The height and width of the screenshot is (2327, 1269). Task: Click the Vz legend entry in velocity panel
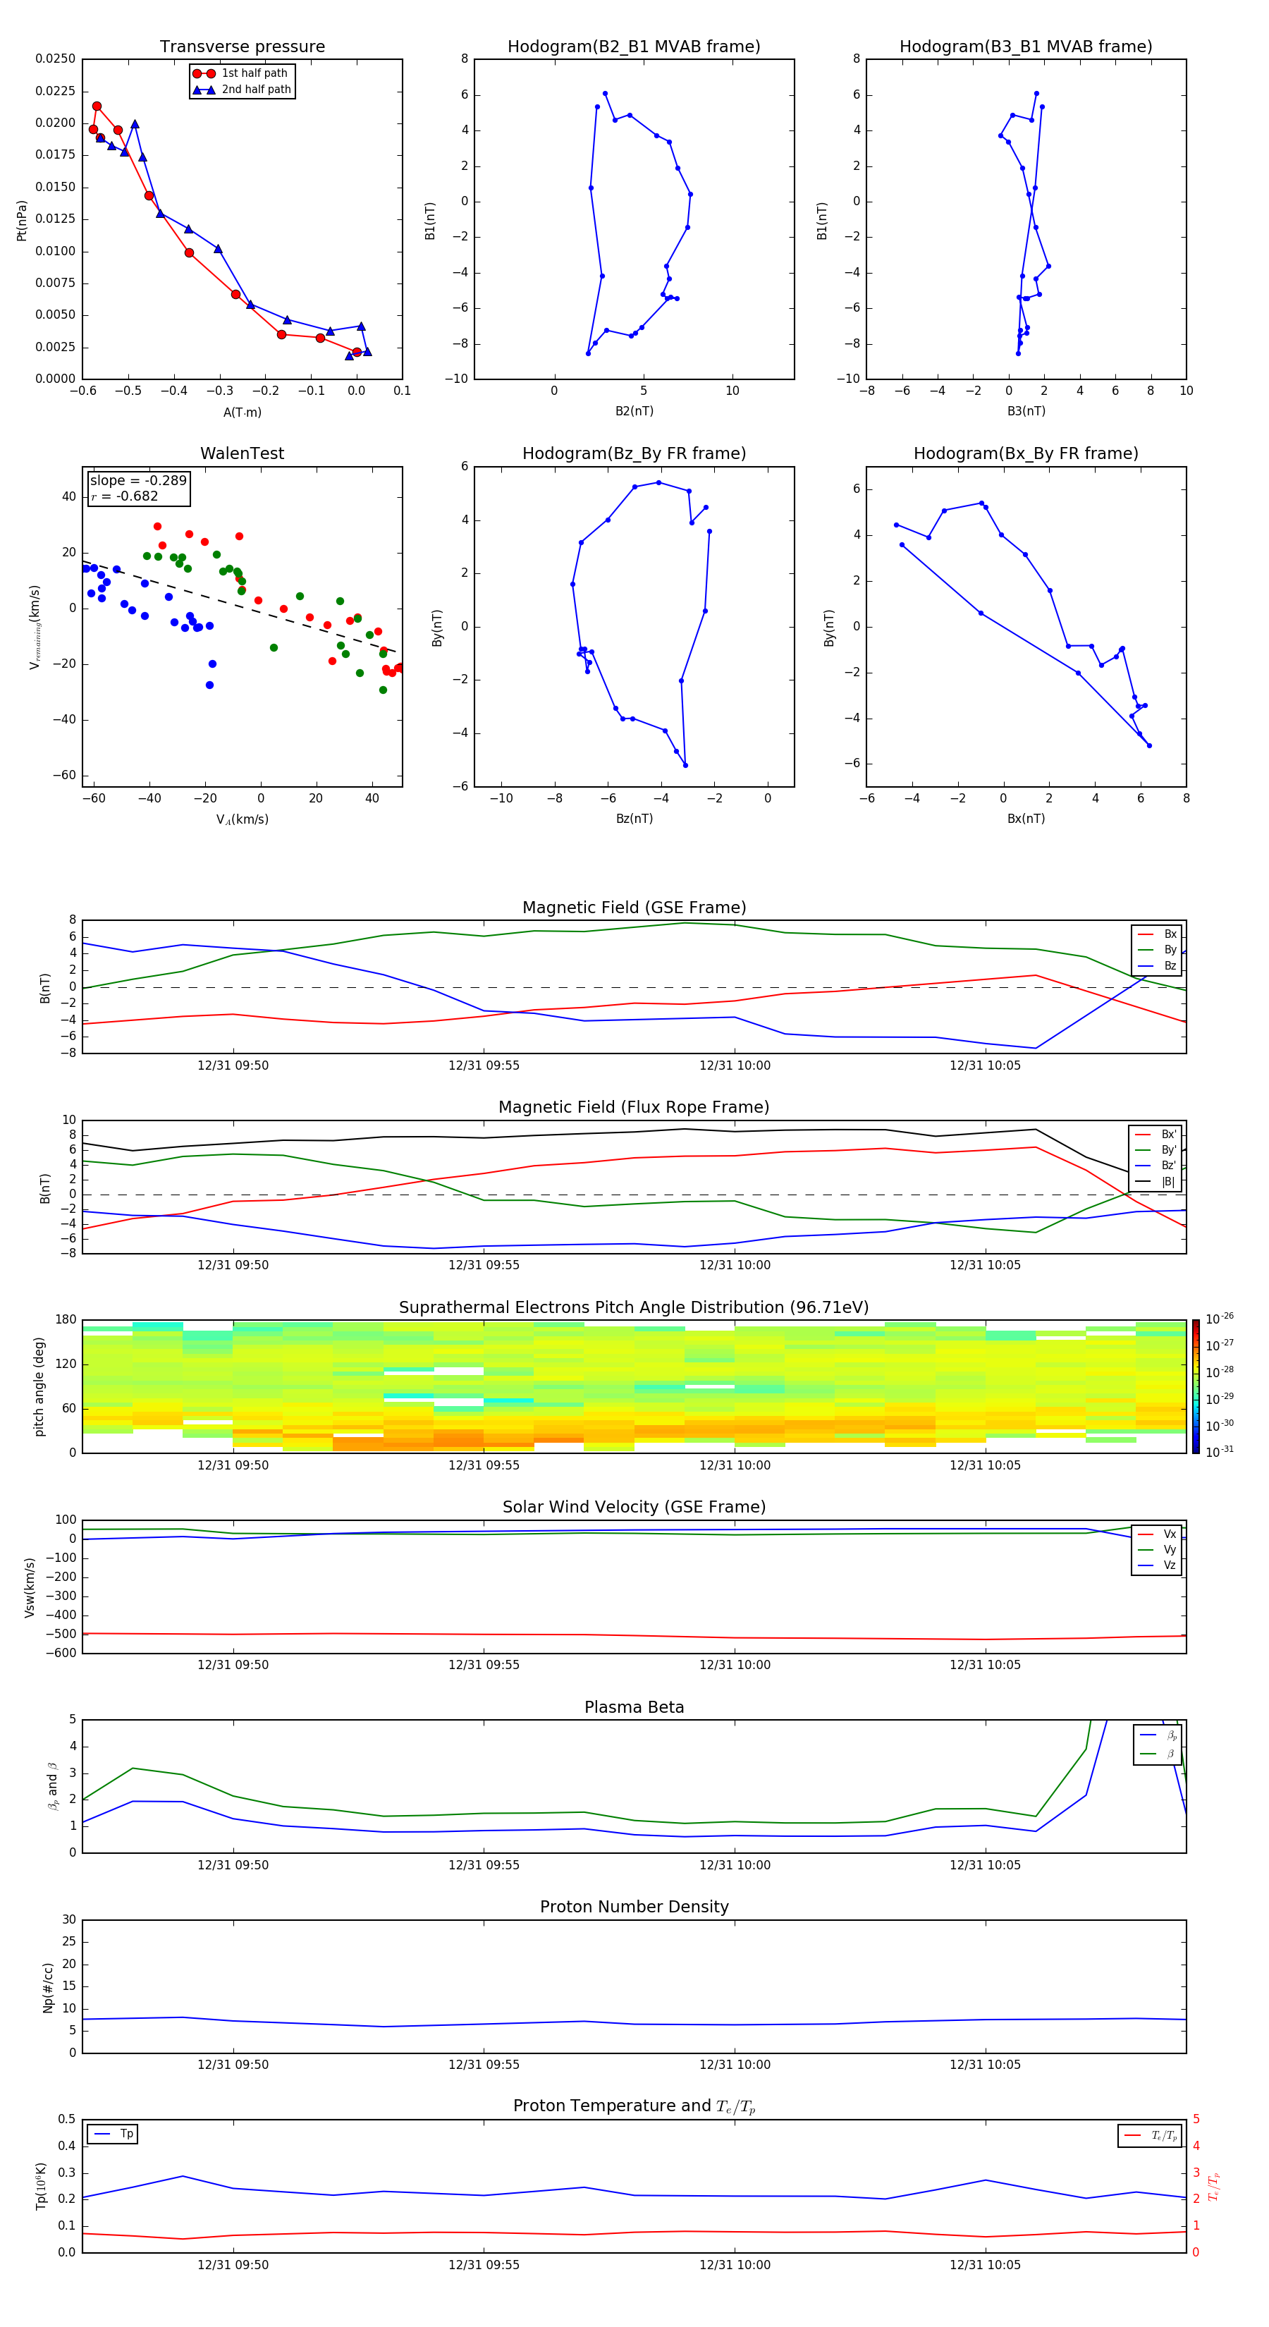point(1158,1565)
